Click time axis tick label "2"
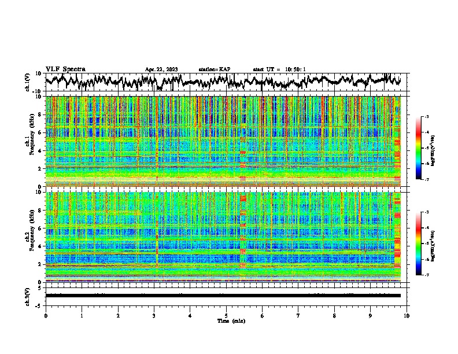Viewport: 458px width, 354px height. click(x=118, y=316)
